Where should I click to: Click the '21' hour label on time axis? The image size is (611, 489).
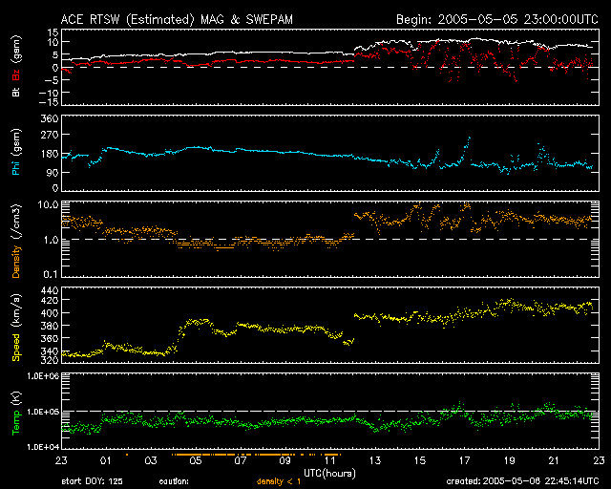[554, 460]
